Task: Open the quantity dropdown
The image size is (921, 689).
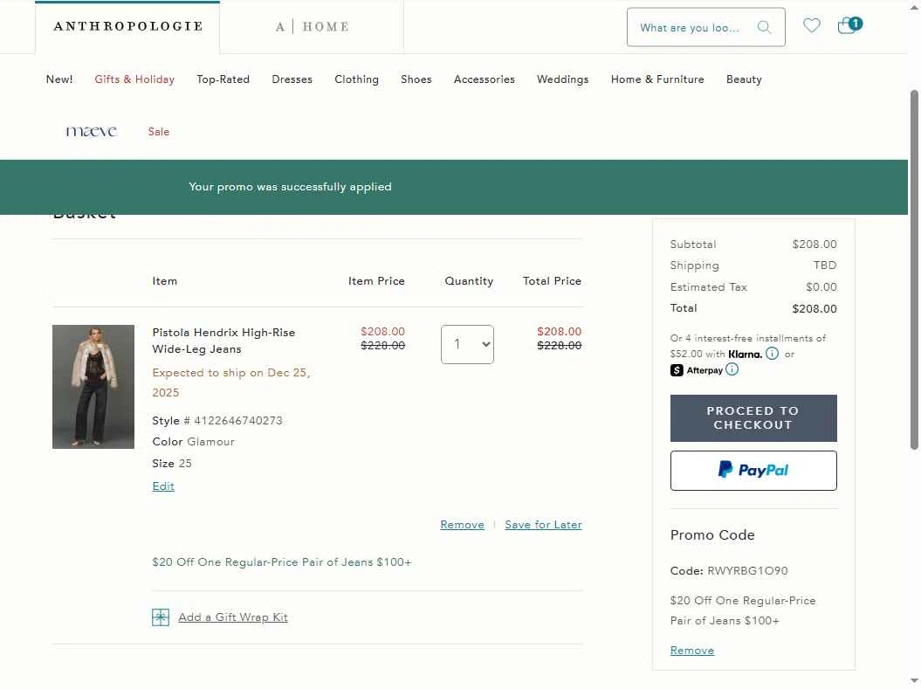Action: tap(467, 344)
